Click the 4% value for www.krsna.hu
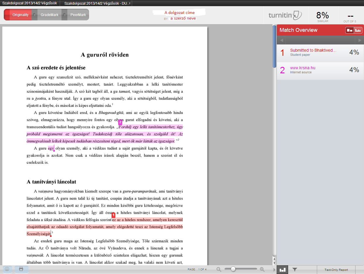 (x=354, y=70)
